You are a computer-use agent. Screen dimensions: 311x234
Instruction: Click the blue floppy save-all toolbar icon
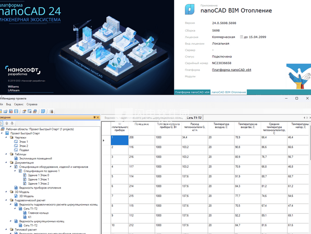tap(16, 111)
